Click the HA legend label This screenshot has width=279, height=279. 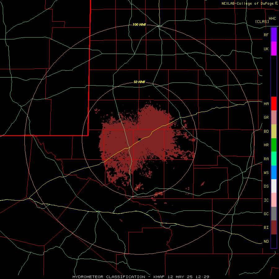point(266,104)
